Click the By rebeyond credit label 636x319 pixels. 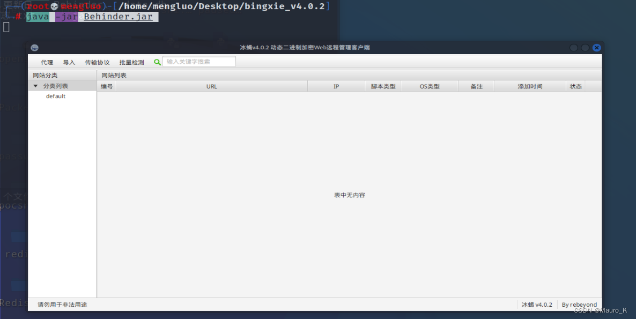click(x=579, y=304)
